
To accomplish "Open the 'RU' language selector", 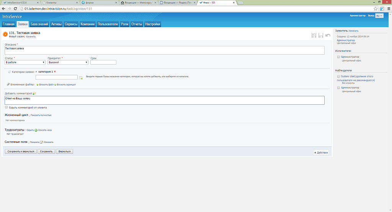I will click(379, 16).
